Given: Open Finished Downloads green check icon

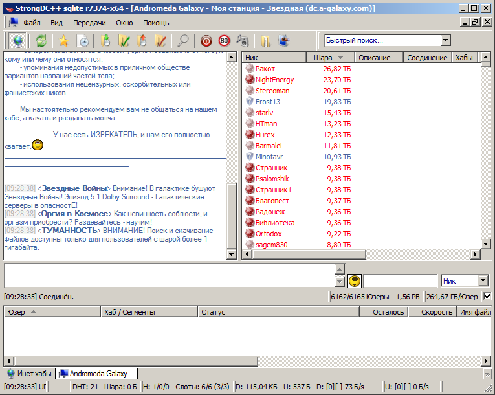Looking at the screenshot, I should click(x=124, y=41).
